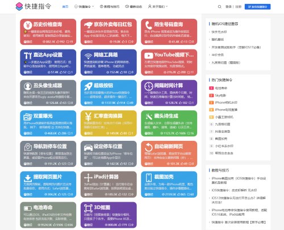
Task: Open the iPhone电池寿命快捷指令使用教程 article
Action: 239,212
